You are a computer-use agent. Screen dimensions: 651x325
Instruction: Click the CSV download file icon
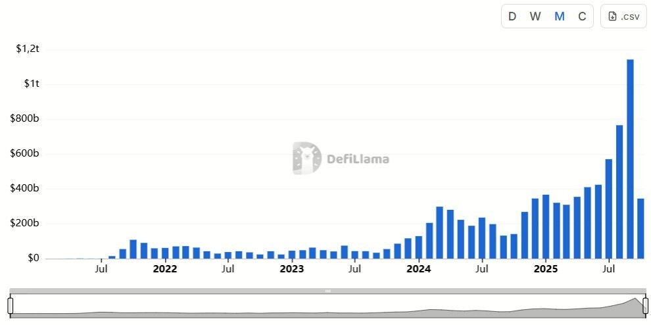click(x=612, y=16)
